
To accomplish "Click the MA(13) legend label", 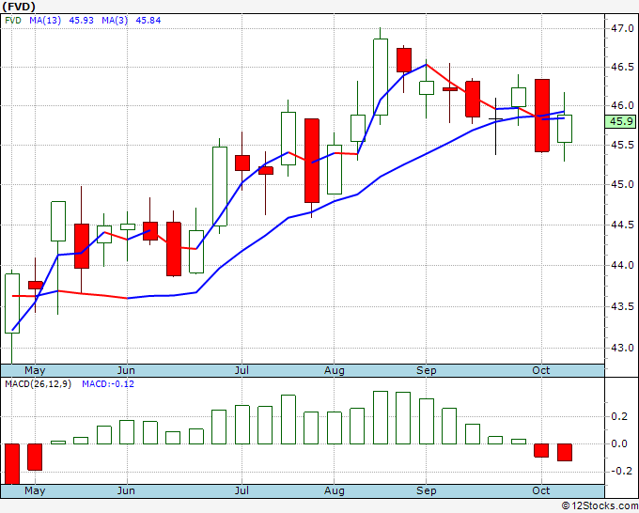I will (x=45, y=21).
